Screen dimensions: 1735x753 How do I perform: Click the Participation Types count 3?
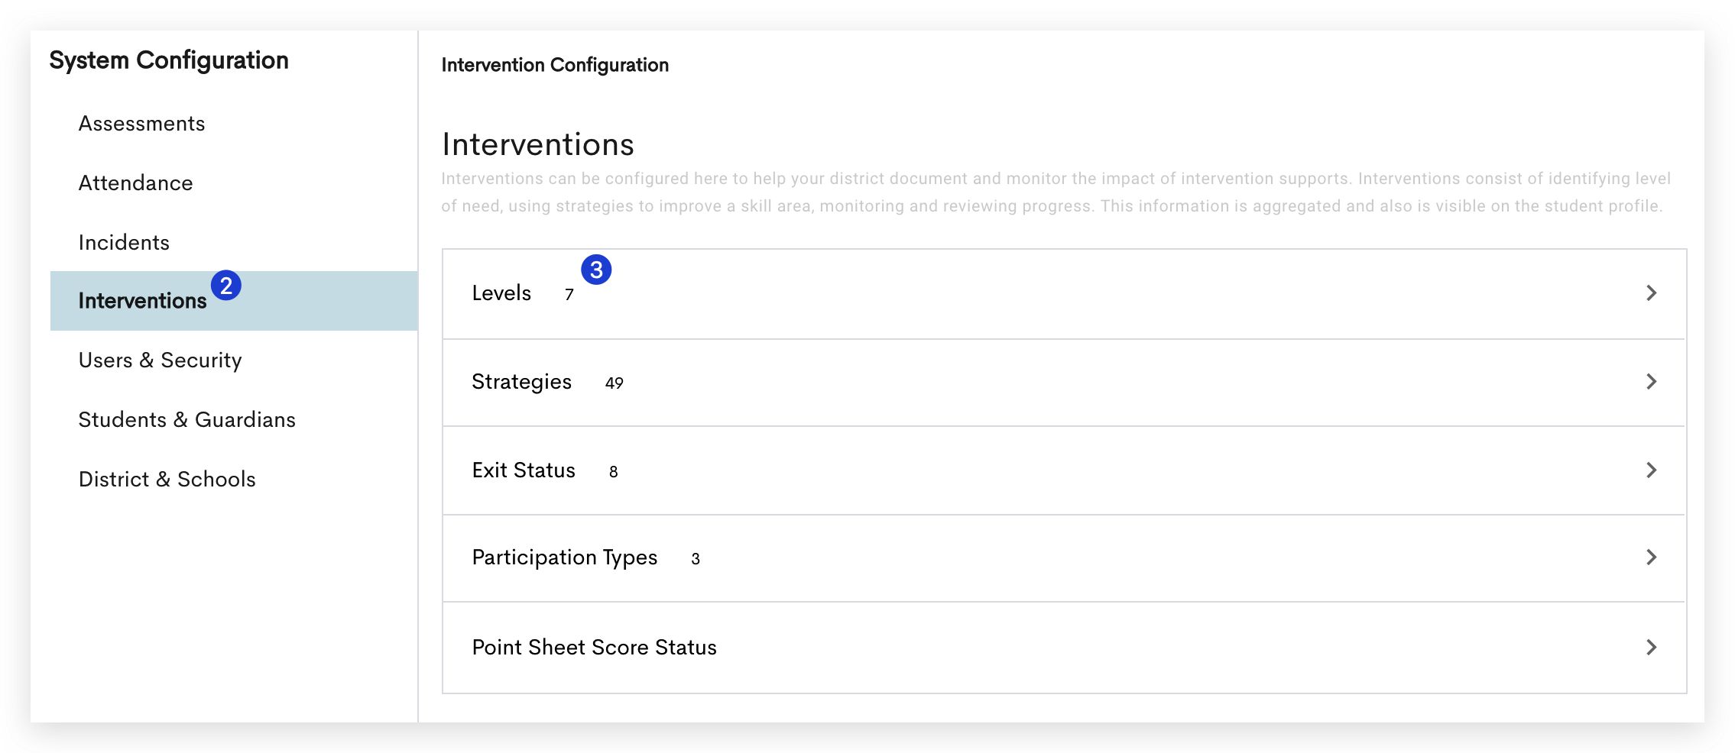[x=696, y=559]
